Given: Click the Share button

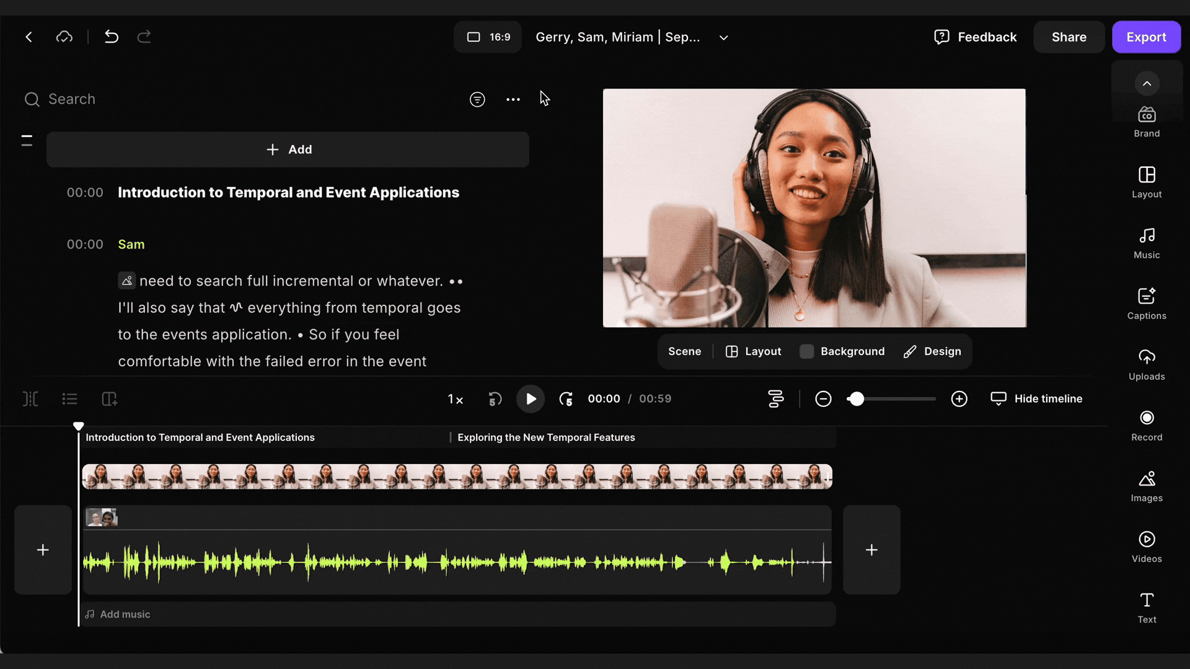Looking at the screenshot, I should [x=1069, y=37].
